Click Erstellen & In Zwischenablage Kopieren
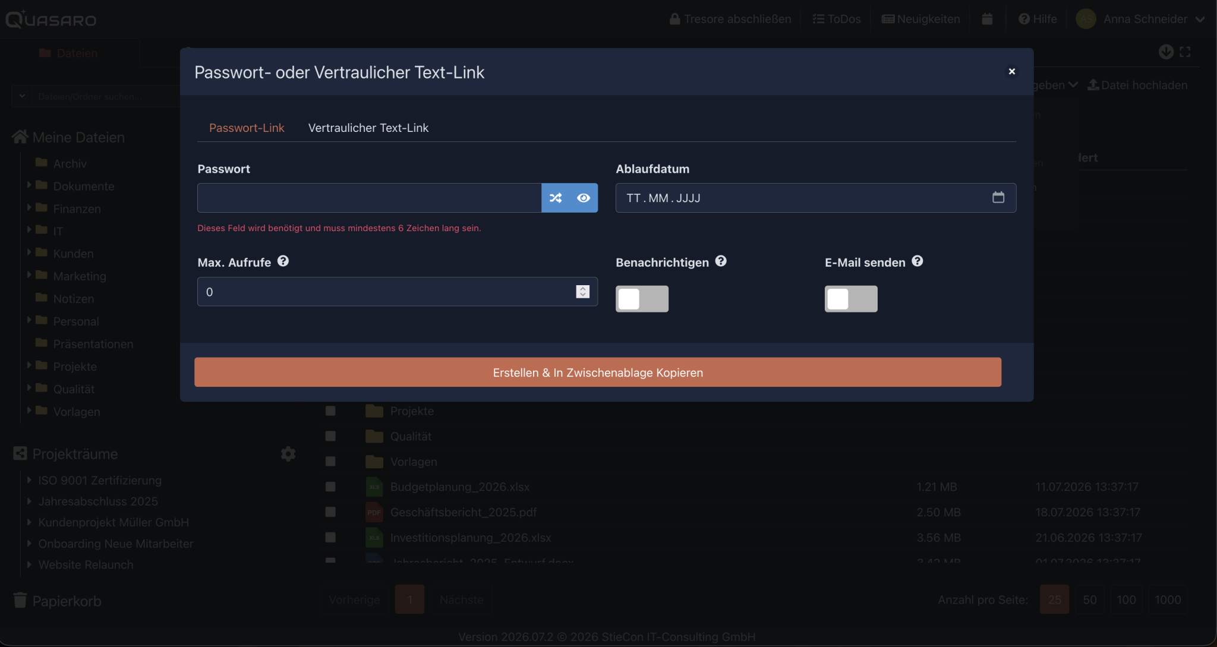Viewport: 1217px width, 647px height. pyautogui.click(x=598, y=372)
